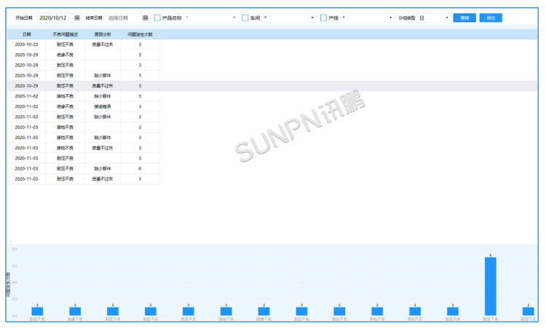Image resolution: width=546 pixels, height=328 pixels.
Task: Enable the 产品名称 filter checkbox
Action: click(157, 17)
